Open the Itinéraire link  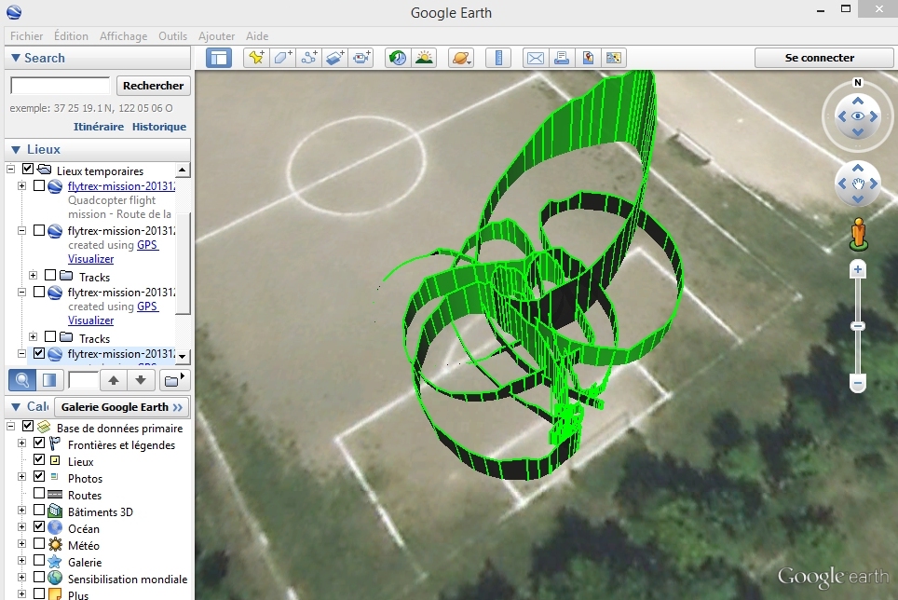99,127
